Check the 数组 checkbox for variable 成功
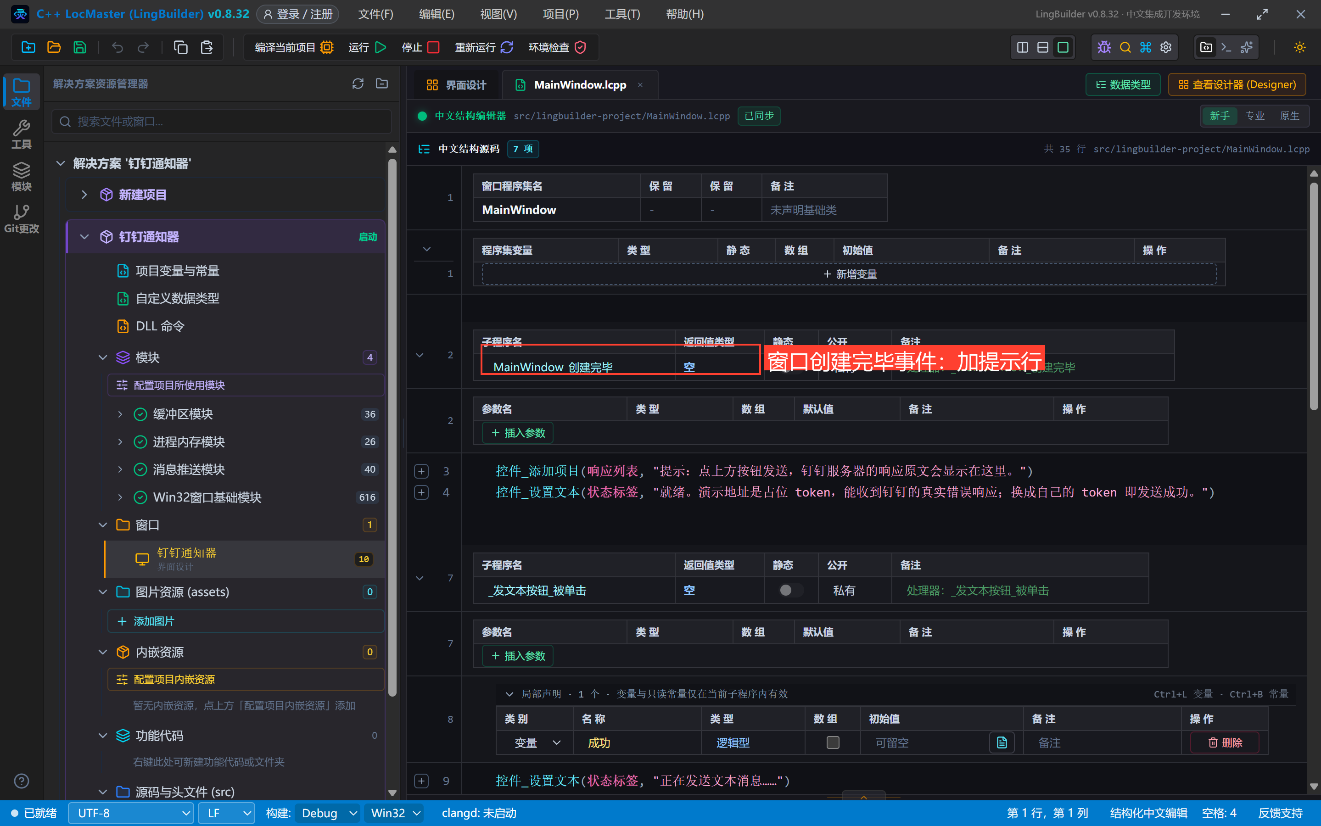 pos(832,742)
